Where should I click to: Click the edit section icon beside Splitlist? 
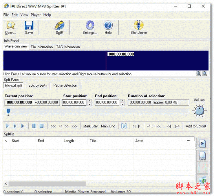[x=202, y=156]
